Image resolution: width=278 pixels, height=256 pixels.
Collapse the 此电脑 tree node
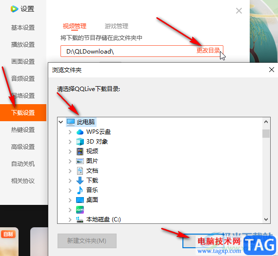61,122
